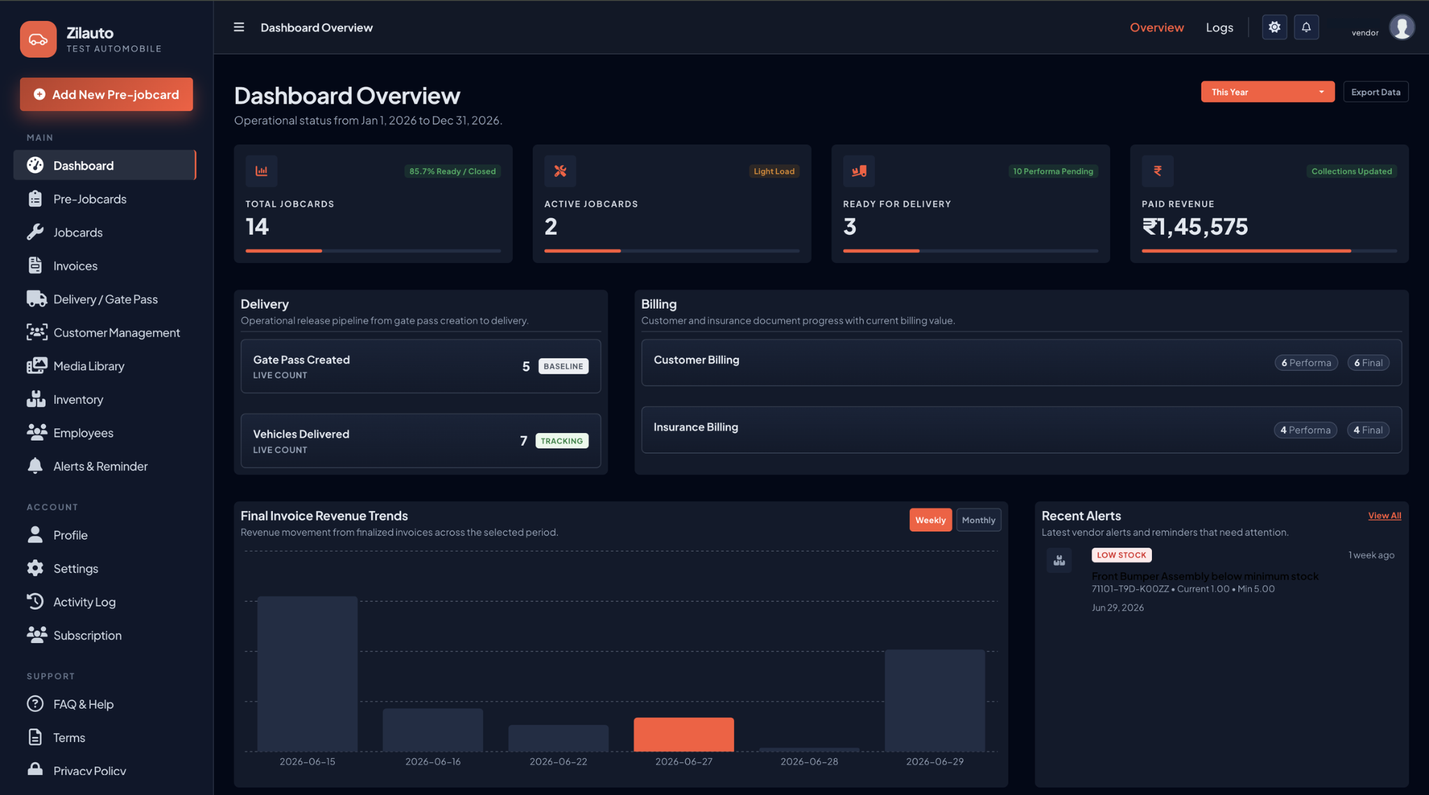
Task: Click the Privacy Policy lock icon
Action: click(35, 770)
